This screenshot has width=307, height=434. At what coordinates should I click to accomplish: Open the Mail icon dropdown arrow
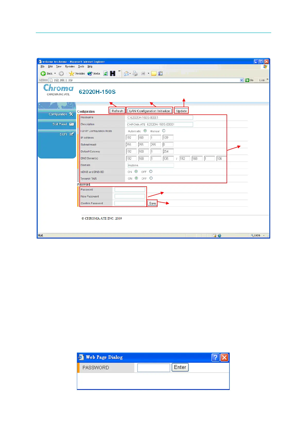[130, 73]
